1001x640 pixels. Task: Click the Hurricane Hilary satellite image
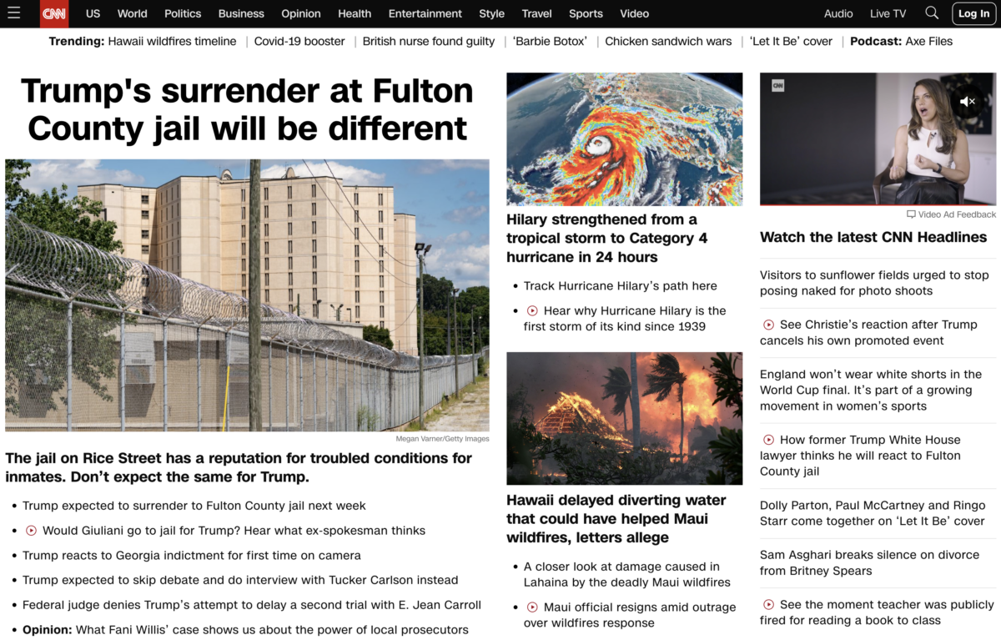point(624,139)
